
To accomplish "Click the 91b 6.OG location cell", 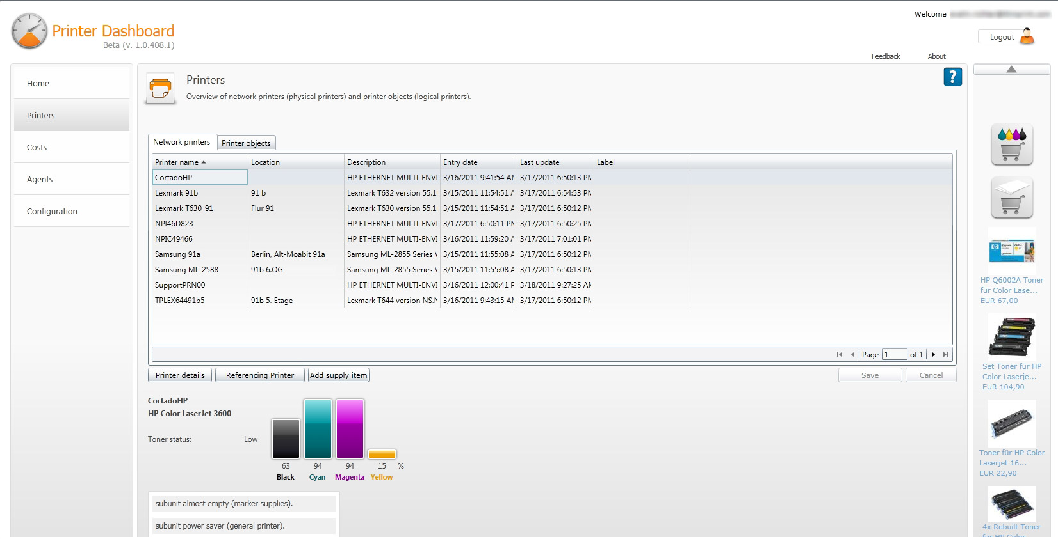I will point(296,270).
